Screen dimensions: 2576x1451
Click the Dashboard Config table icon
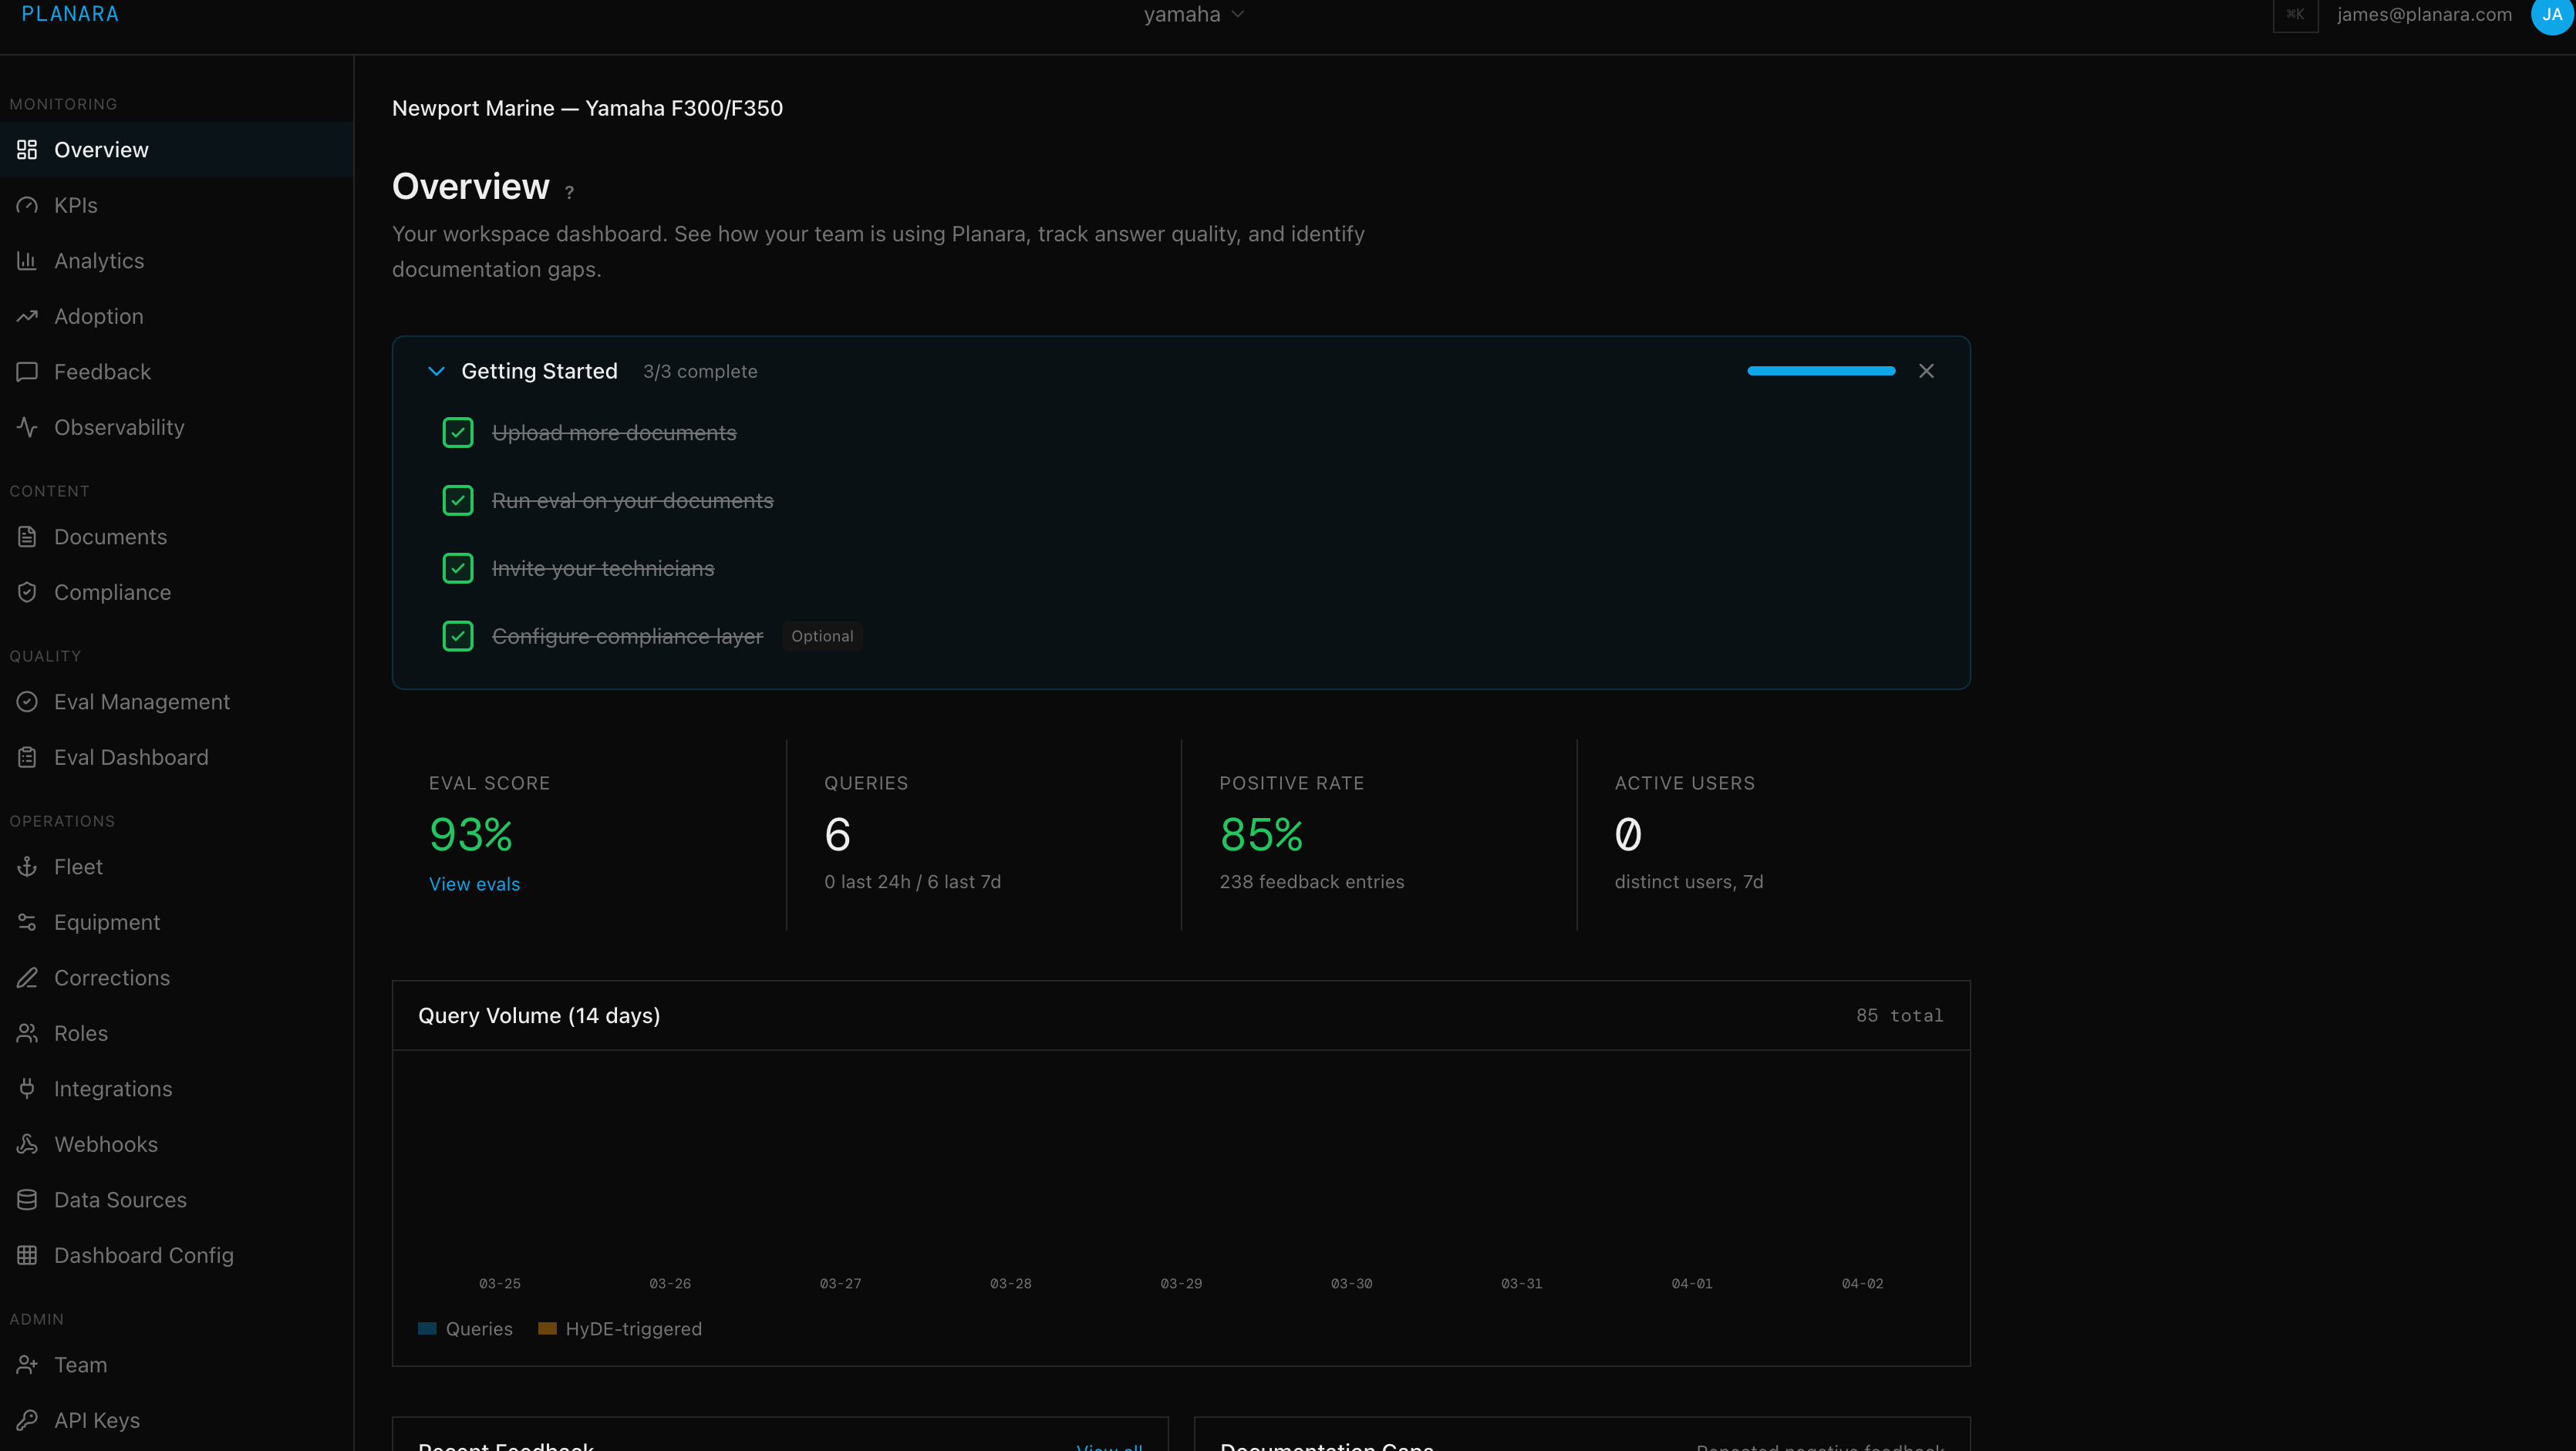pos(27,1255)
